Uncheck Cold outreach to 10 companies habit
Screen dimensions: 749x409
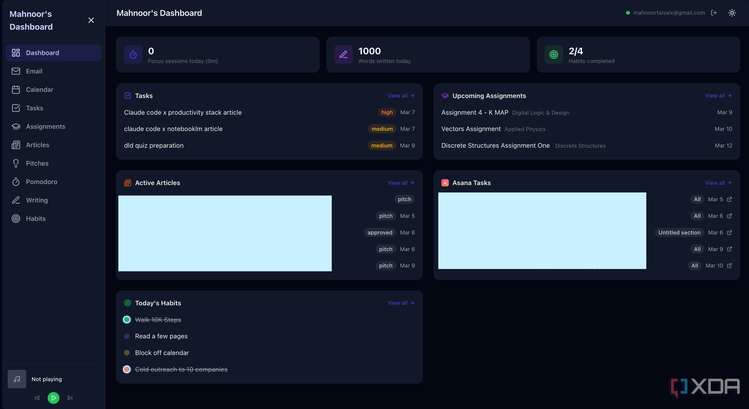(x=127, y=369)
